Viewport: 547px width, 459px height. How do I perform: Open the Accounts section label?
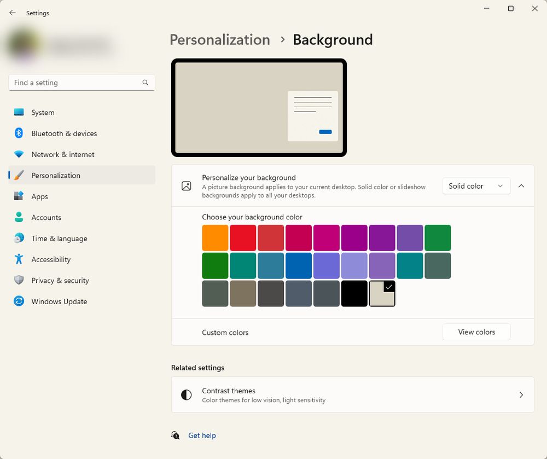[x=46, y=218]
